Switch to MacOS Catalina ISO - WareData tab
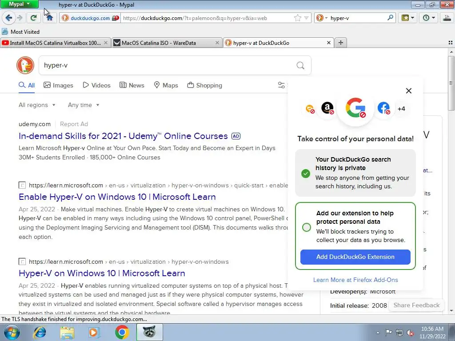 click(x=167, y=43)
